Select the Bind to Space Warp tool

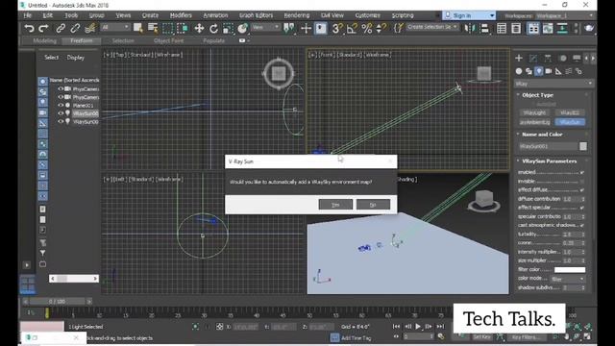coord(90,28)
